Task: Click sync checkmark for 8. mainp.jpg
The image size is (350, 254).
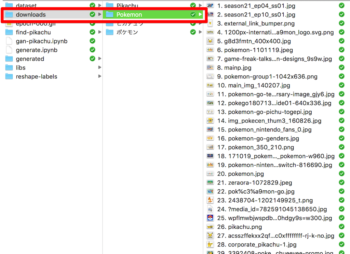Action: [x=341, y=67]
